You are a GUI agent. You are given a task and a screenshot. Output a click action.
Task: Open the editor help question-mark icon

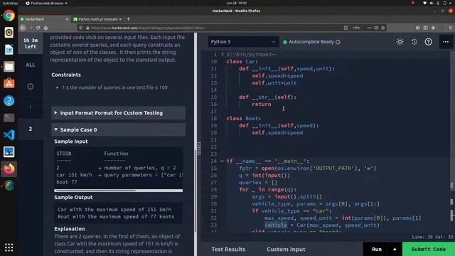click(x=428, y=42)
